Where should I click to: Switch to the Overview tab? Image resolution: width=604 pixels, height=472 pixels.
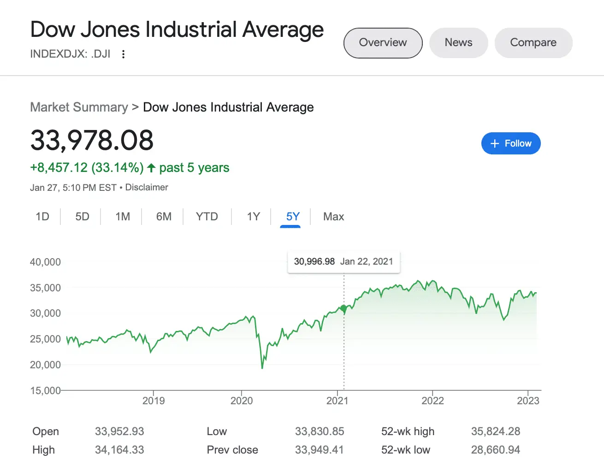click(x=383, y=43)
